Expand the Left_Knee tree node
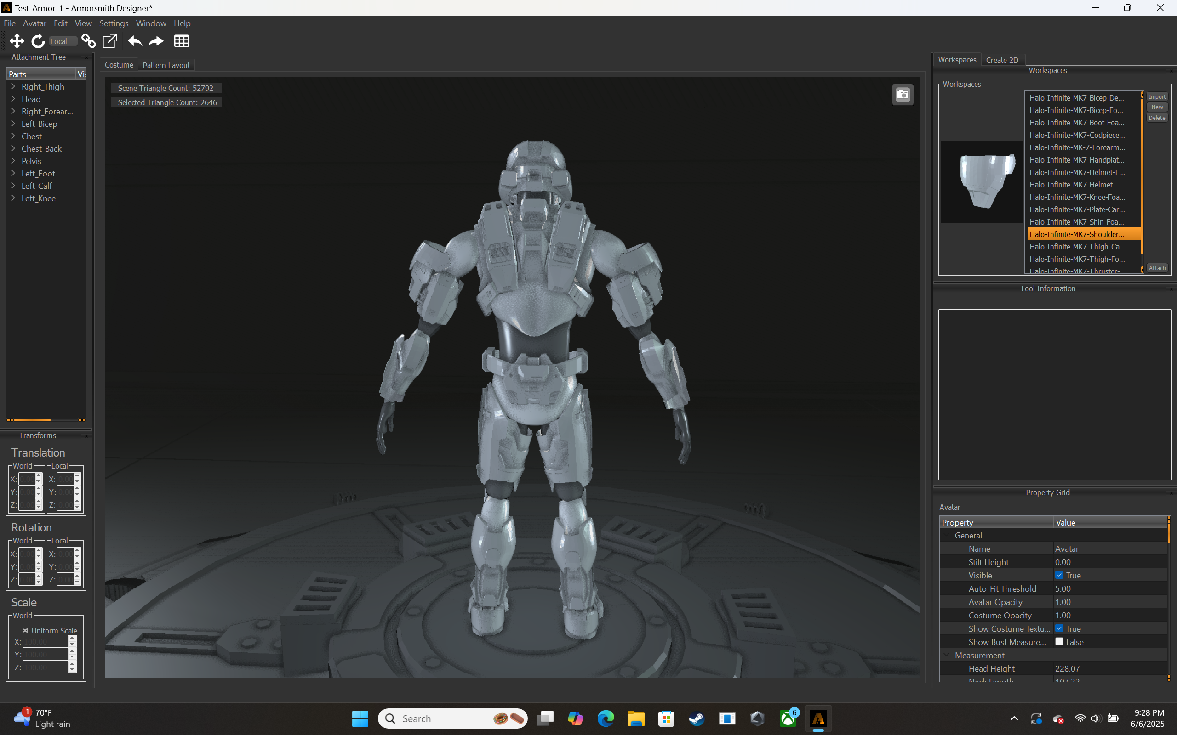 [14, 198]
